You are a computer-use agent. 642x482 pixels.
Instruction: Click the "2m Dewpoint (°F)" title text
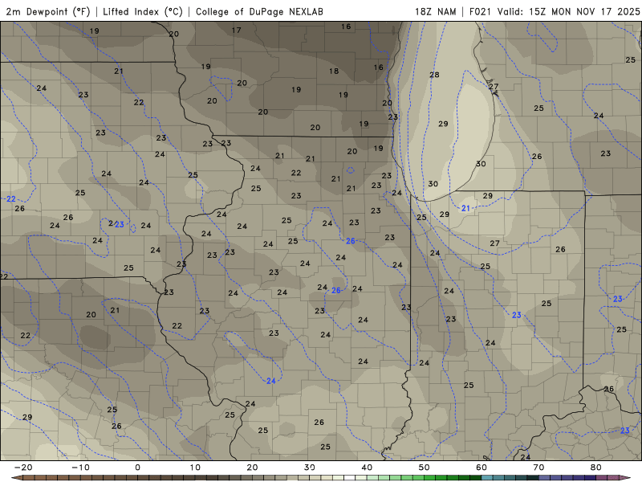(48, 11)
